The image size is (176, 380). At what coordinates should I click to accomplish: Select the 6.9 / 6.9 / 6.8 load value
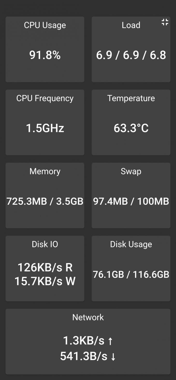(131, 55)
